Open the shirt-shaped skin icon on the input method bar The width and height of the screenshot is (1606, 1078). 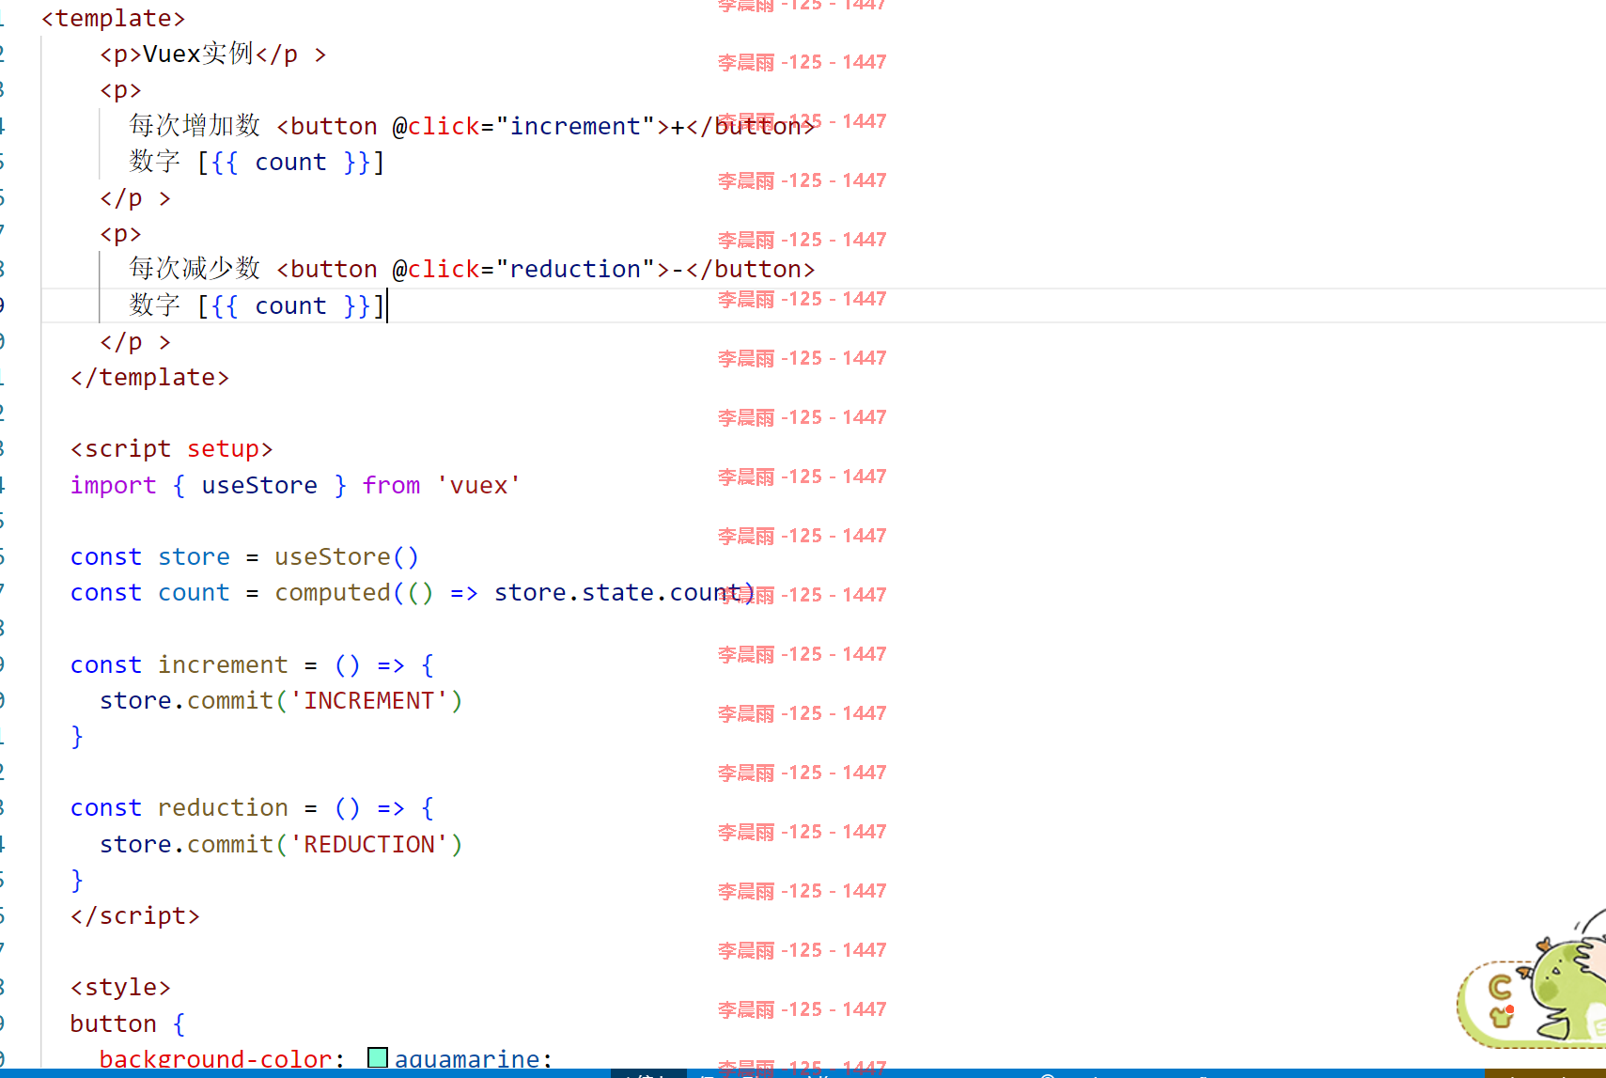pos(1503,1017)
